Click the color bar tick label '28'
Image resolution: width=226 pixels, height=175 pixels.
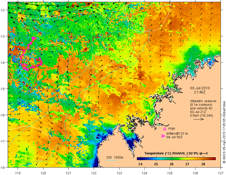pyautogui.click(x=203, y=164)
